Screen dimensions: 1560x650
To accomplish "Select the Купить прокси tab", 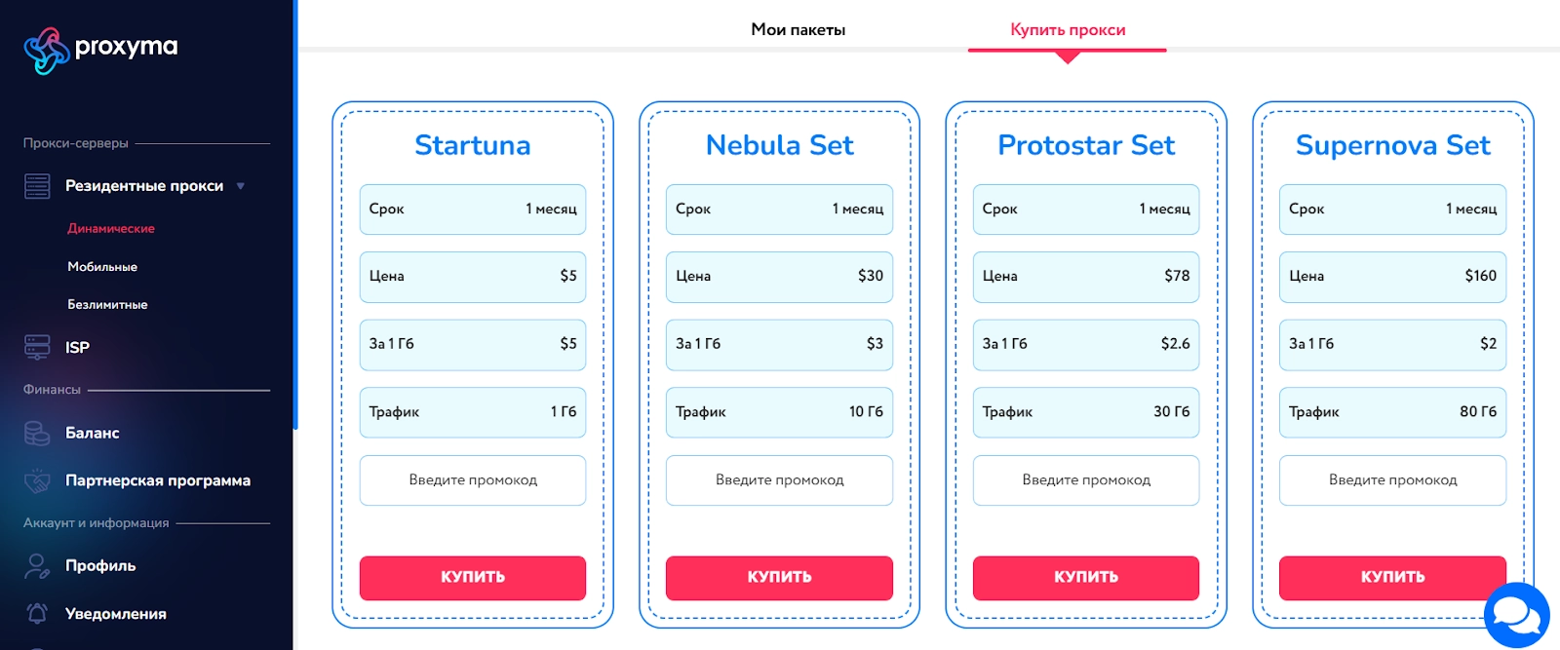I will pos(1068,30).
